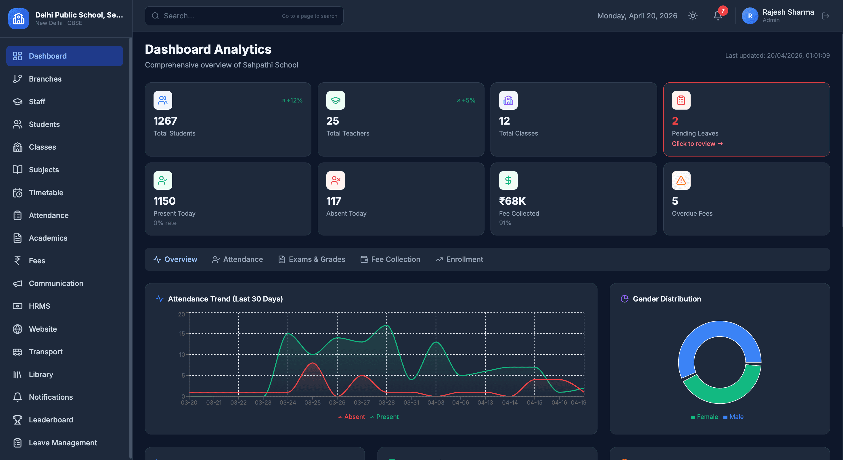Viewport: 843px width, 460px height.
Task: Toggle the Absent series in chart legend
Action: pos(351,417)
